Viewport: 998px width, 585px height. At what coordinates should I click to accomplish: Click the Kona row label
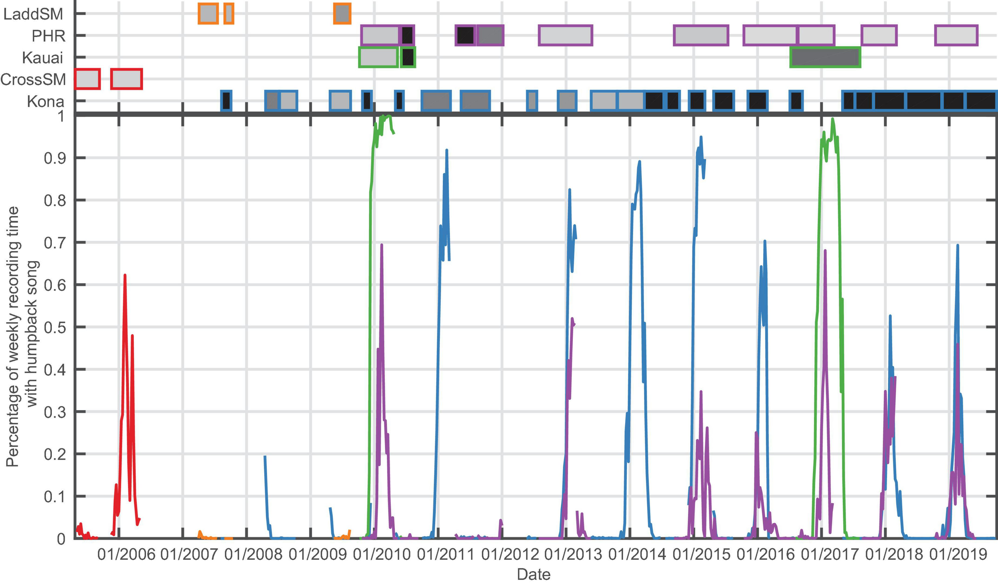point(45,101)
